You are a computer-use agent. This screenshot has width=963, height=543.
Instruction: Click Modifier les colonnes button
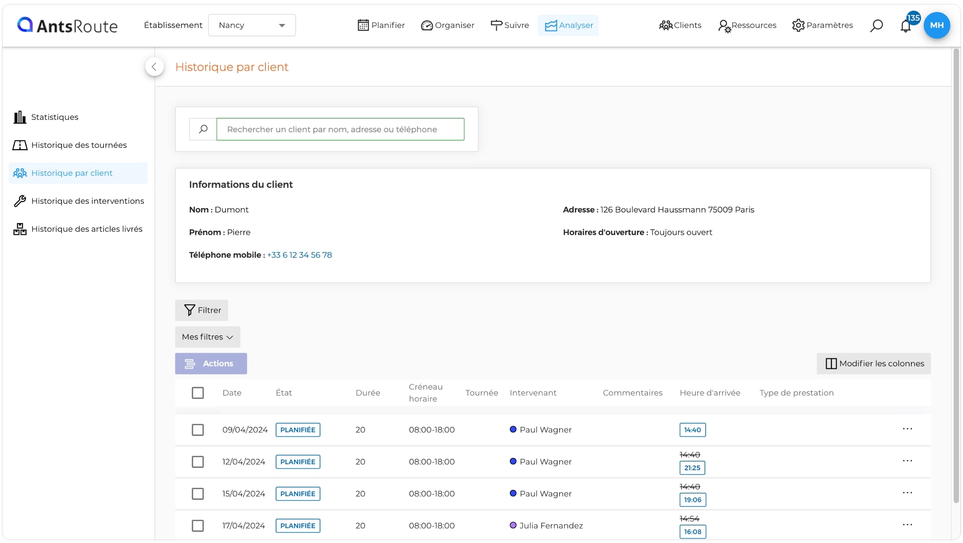(x=874, y=364)
